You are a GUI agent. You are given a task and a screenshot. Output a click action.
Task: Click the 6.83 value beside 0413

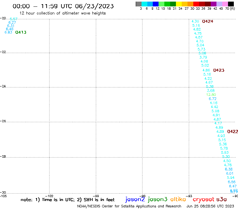click(x=8, y=32)
